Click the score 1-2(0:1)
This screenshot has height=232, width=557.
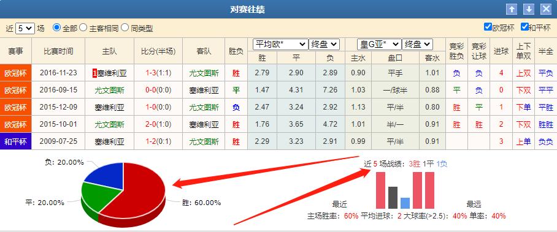click(x=158, y=141)
